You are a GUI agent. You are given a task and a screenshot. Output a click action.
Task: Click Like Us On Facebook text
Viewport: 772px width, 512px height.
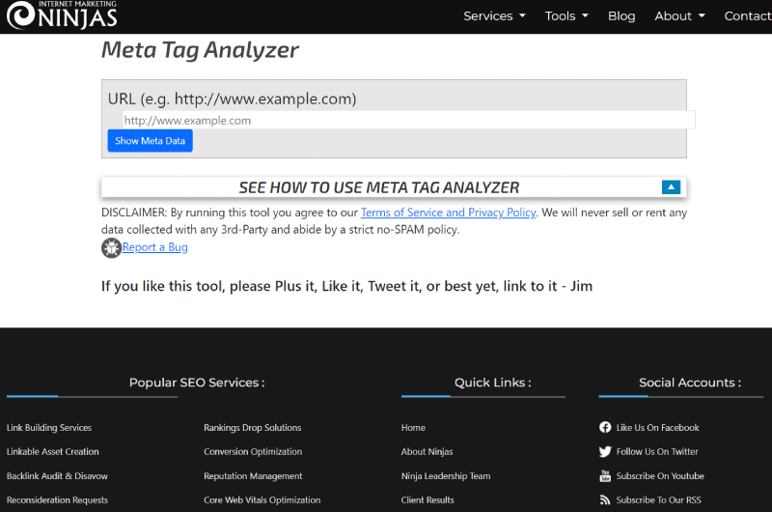(658, 428)
